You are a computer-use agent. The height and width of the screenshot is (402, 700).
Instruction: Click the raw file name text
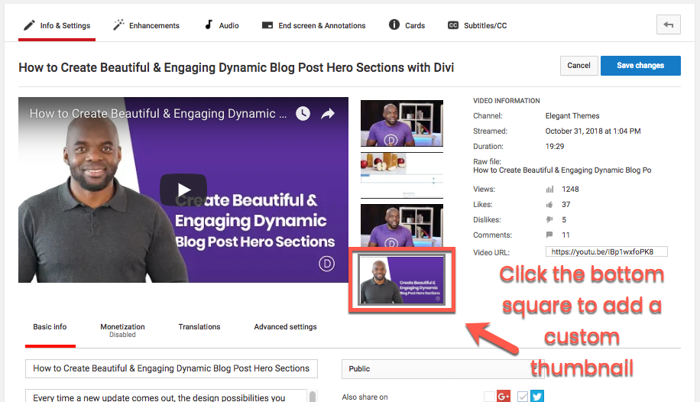coord(562,170)
